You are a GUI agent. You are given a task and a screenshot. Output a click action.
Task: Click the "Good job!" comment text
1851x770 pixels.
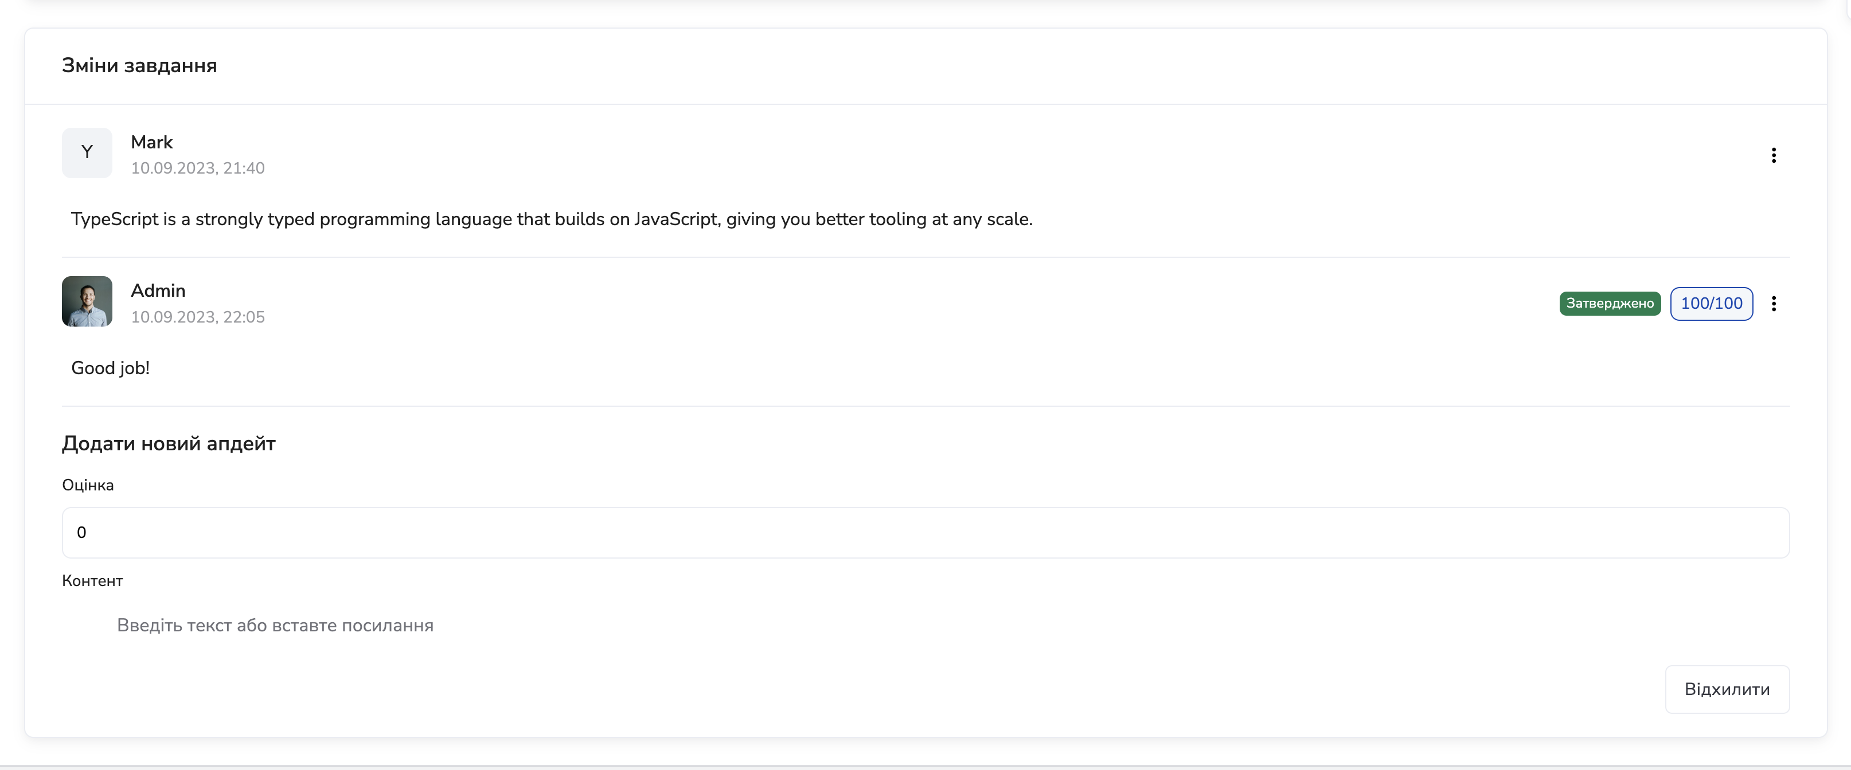coord(111,367)
